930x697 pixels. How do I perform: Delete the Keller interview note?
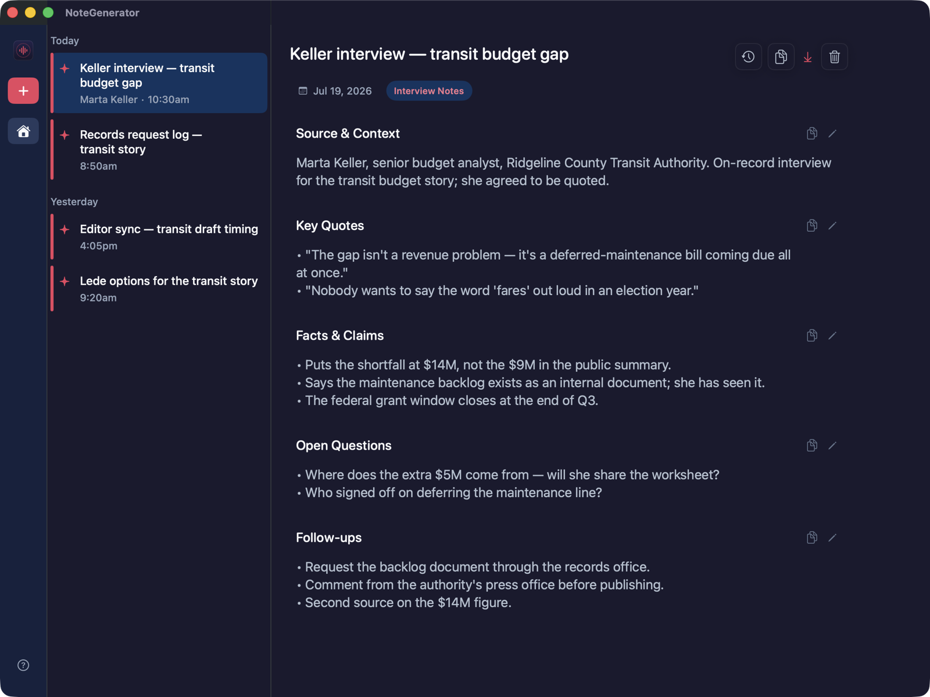834,57
